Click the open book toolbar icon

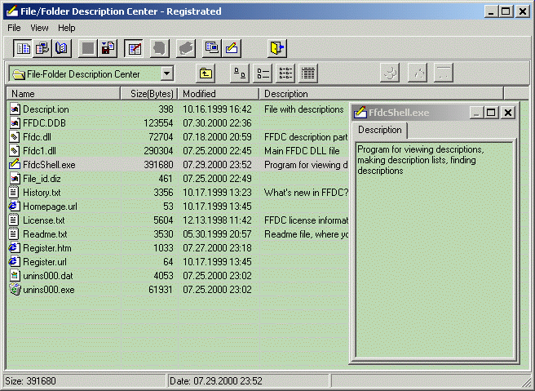62,48
